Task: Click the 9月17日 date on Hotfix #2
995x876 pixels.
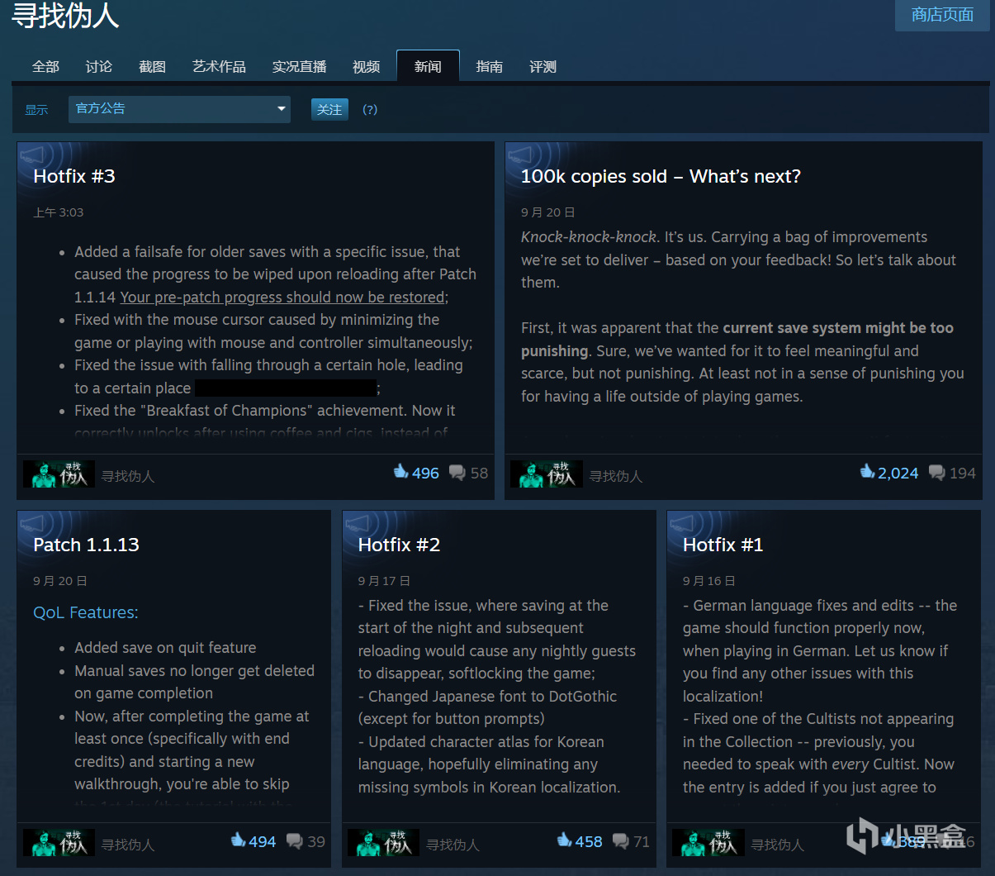Action: coord(384,581)
